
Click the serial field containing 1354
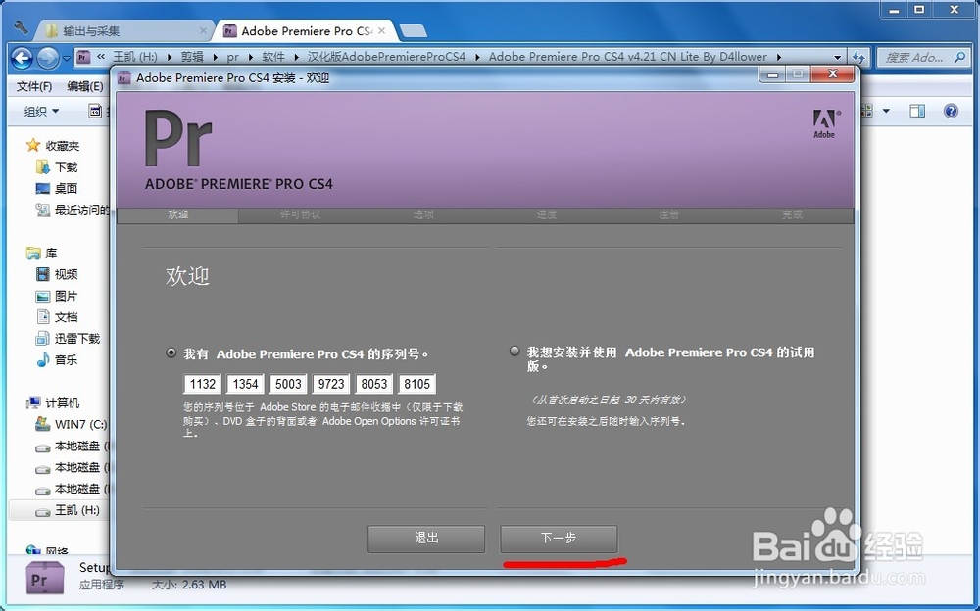246,384
